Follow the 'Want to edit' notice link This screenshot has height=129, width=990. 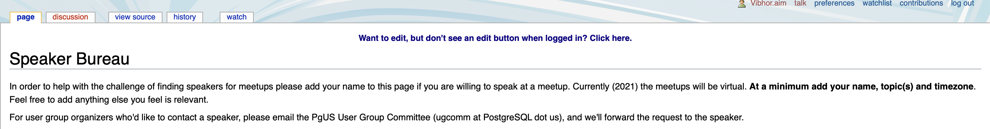coord(495,38)
